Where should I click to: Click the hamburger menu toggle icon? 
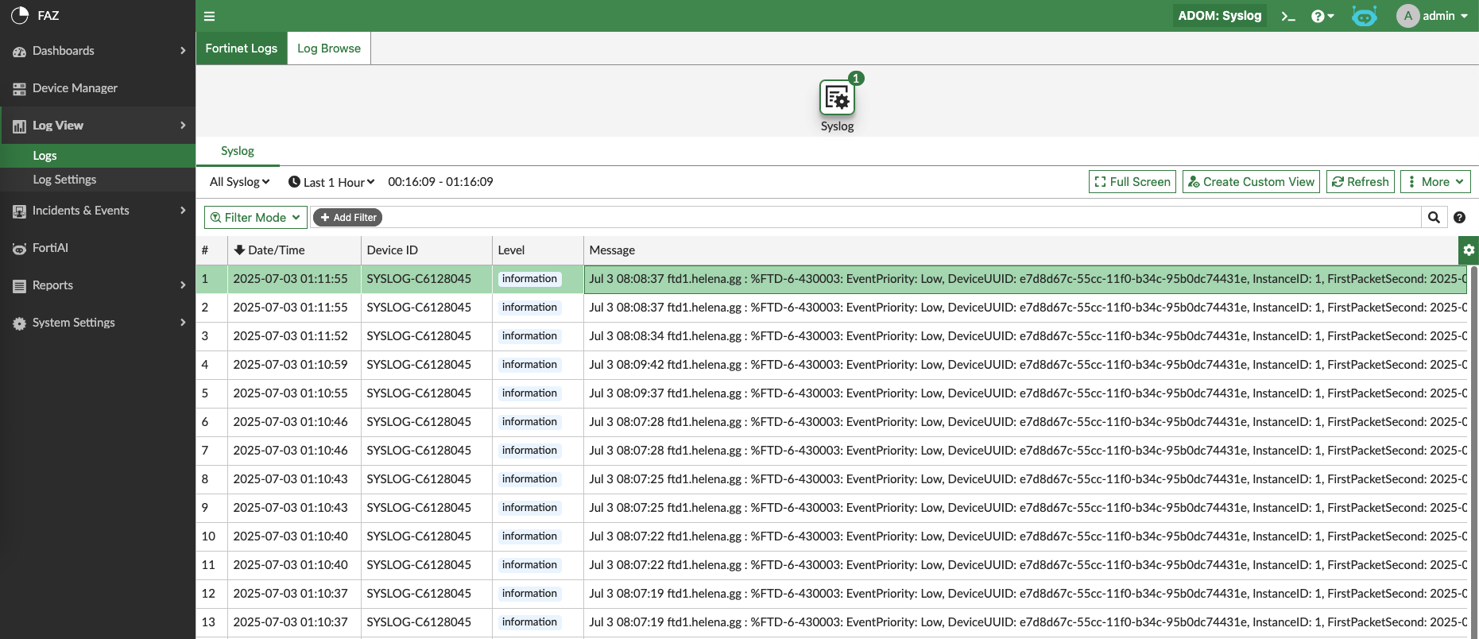pos(210,16)
